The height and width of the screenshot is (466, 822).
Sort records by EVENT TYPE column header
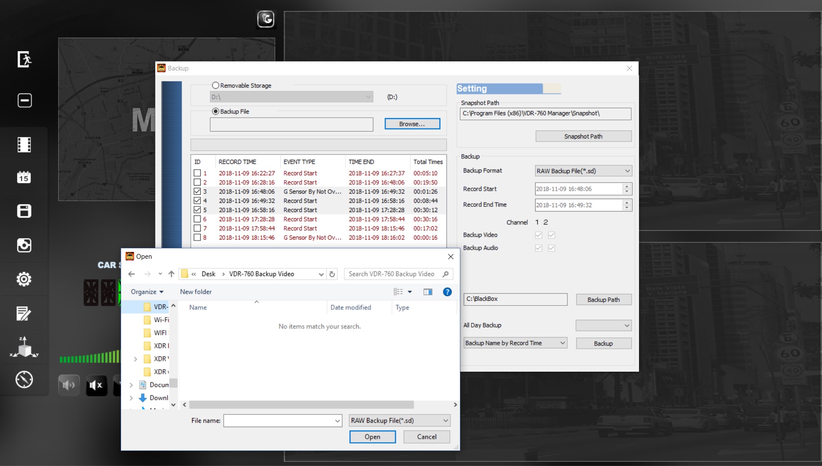(x=312, y=162)
